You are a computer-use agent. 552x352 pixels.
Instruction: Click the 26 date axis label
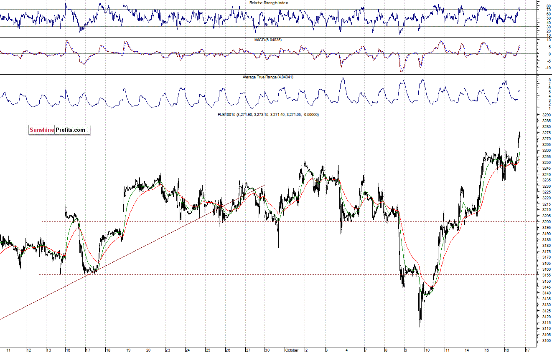click(x=228, y=349)
